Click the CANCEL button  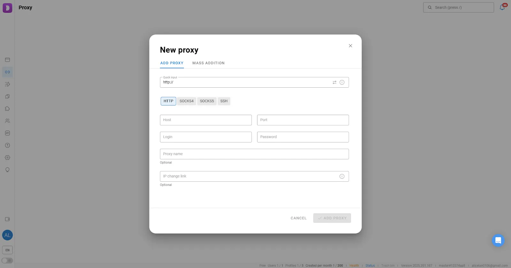298,218
